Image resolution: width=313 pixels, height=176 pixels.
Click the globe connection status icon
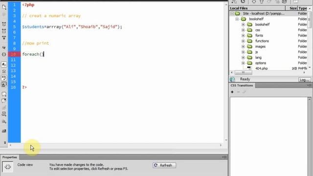232,79
